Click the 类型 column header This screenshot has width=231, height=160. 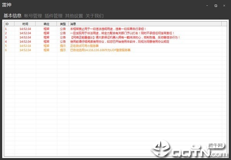(63, 24)
